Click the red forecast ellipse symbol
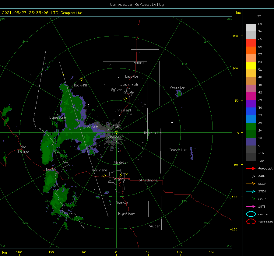The width and height of the screenshot is (274, 256). coord(251,222)
